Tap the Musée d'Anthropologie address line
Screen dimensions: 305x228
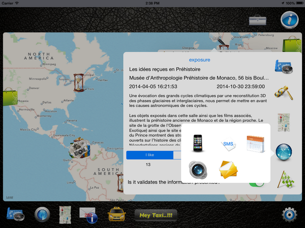pyautogui.click(x=199, y=78)
